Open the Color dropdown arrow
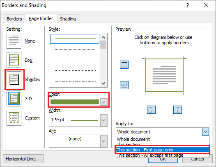 (103, 102)
